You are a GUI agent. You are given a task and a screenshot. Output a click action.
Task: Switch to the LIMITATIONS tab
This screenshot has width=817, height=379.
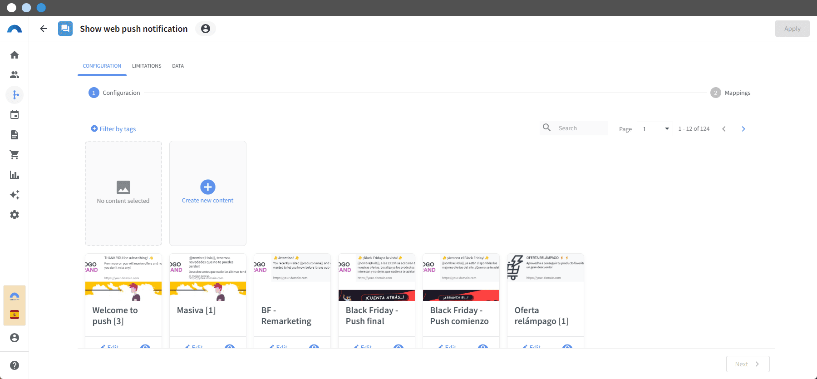147,66
